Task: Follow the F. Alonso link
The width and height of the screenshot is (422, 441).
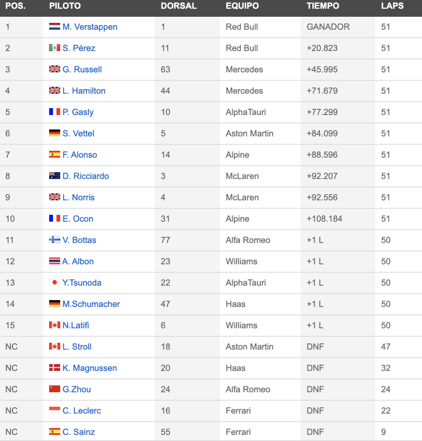Action: click(x=80, y=155)
